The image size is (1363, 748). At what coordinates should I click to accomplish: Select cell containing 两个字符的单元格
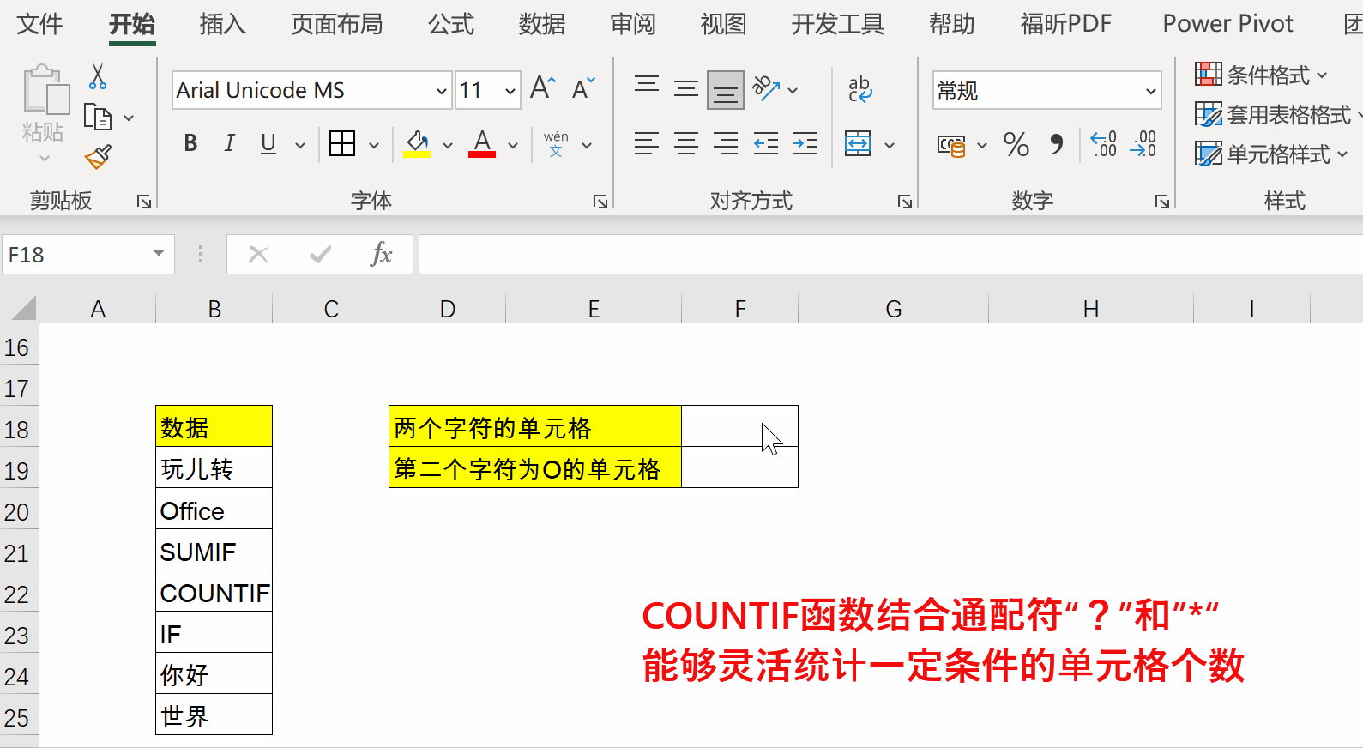click(535, 426)
